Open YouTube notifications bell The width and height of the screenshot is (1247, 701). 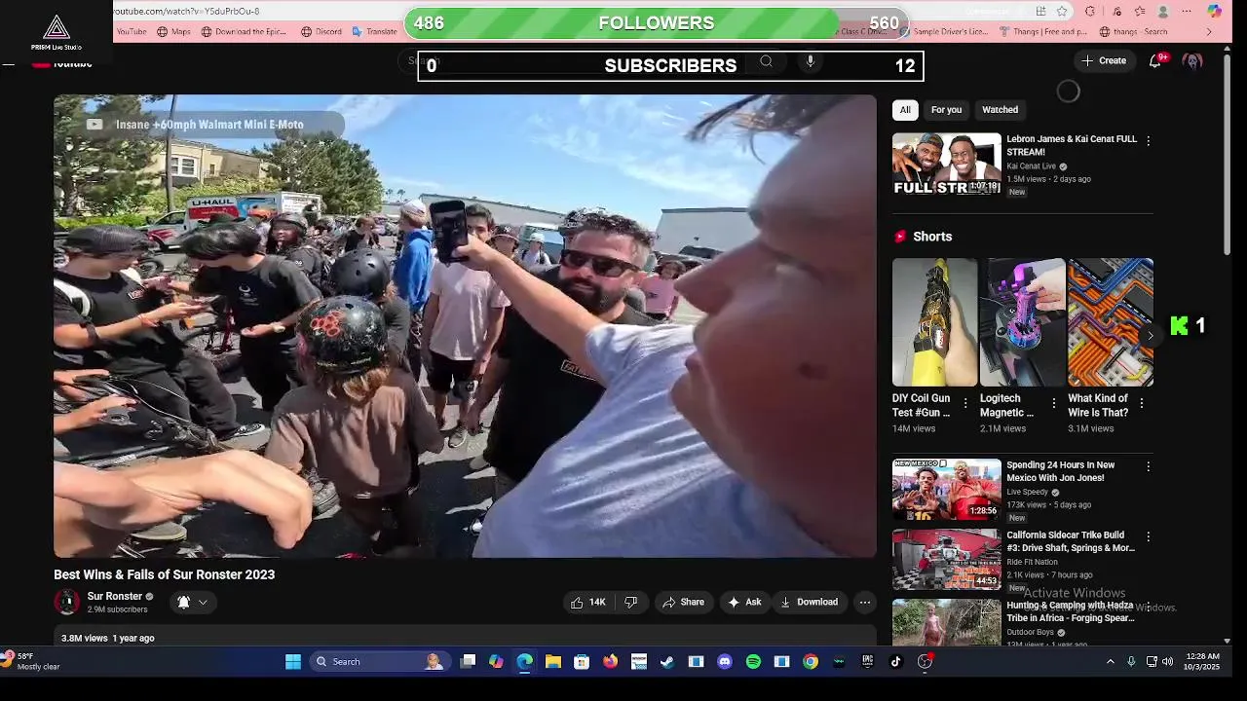point(1155,60)
